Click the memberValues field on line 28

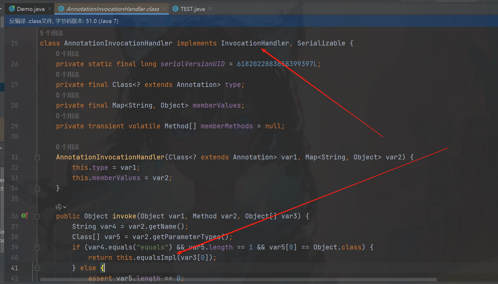217,105
